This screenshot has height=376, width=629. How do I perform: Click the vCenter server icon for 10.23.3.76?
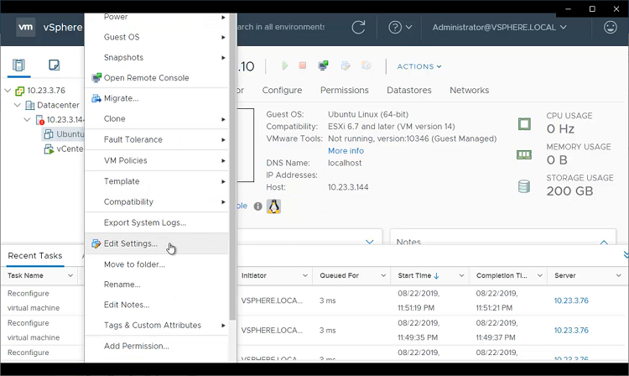click(19, 91)
